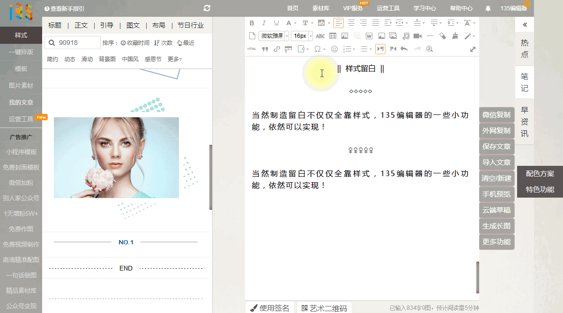563x313 pixels.
Task: Click the 保存文章 button
Action: (496, 147)
